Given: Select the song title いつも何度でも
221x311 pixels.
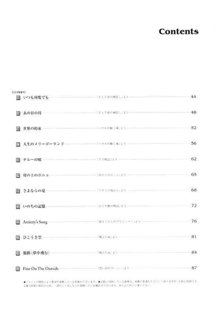Looking at the screenshot, I should (x=36, y=97).
